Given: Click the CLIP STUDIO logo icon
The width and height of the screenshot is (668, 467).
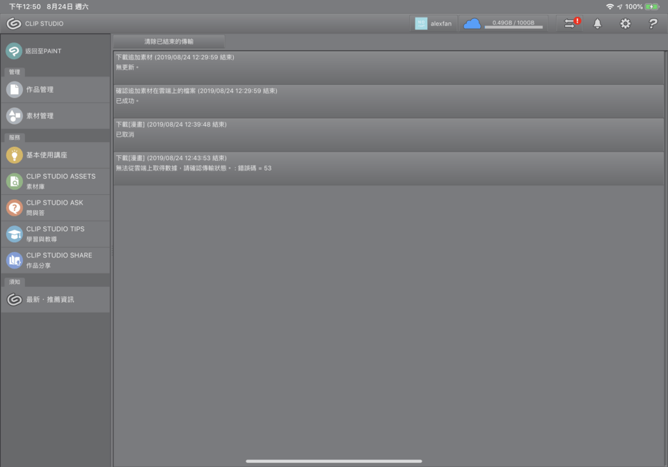Looking at the screenshot, I should (x=14, y=24).
